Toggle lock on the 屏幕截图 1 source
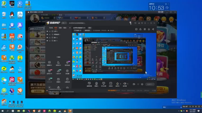Viewport: 202px width, 113px height. coord(50,34)
